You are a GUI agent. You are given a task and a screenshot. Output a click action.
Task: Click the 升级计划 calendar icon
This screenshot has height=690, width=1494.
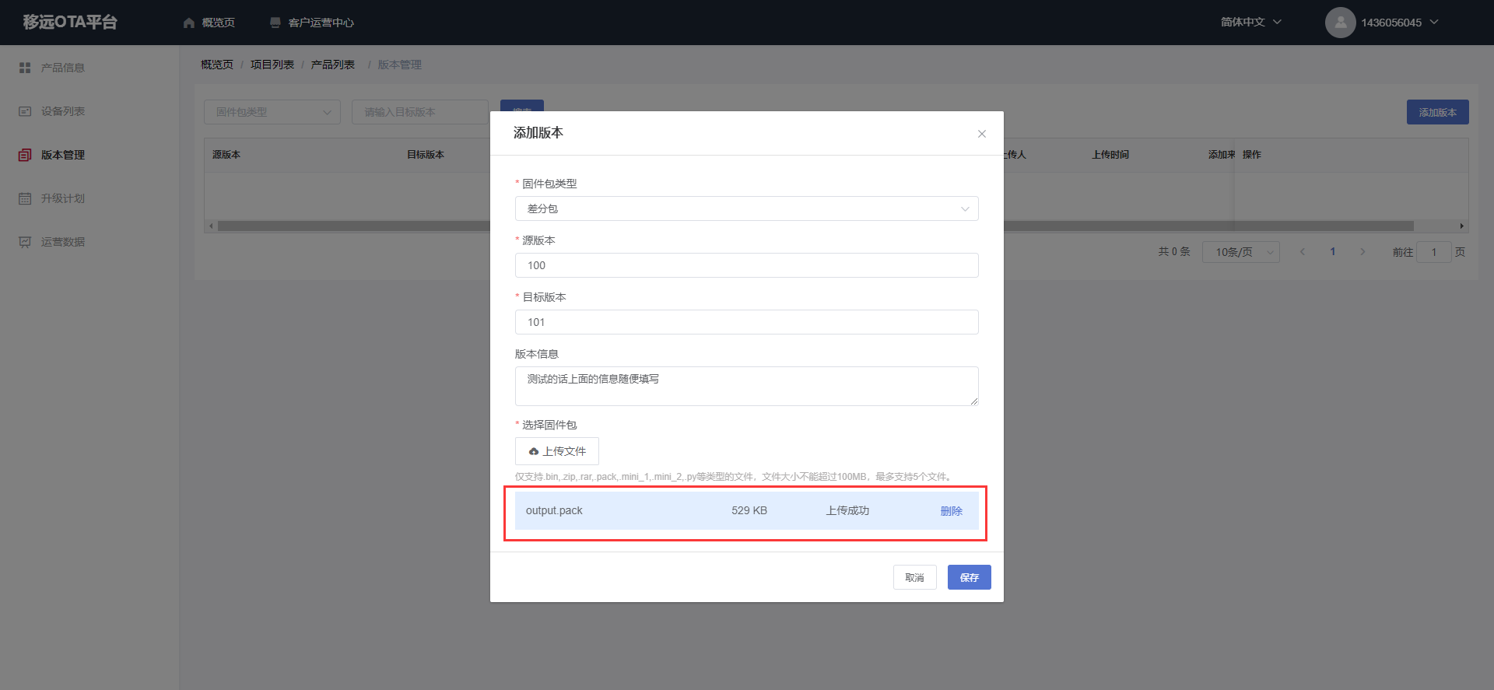point(25,198)
